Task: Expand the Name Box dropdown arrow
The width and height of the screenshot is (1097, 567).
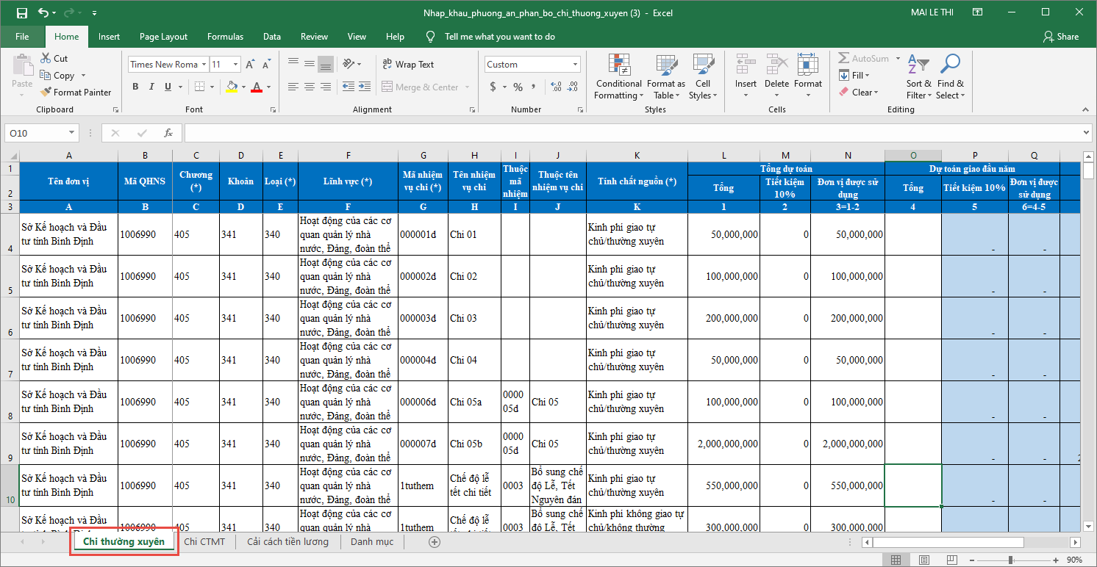Action: (71, 133)
